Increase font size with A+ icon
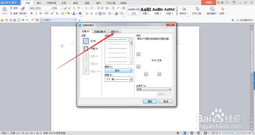Viewport: 255px width, 135px height. point(66,8)
